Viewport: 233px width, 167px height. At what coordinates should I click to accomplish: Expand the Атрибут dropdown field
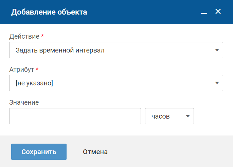click(116, 83)
